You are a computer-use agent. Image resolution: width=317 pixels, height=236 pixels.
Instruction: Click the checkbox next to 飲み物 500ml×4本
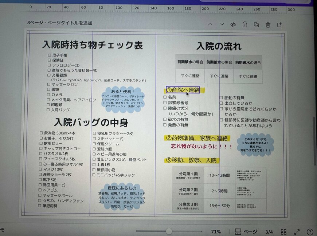click(41, 133)
